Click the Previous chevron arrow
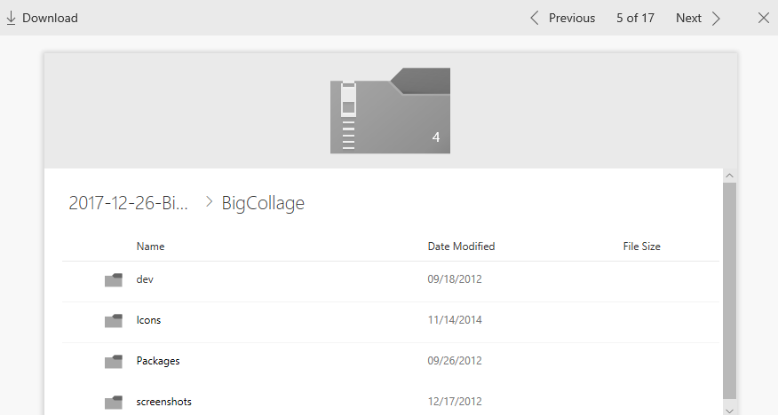 coord(535,18)
